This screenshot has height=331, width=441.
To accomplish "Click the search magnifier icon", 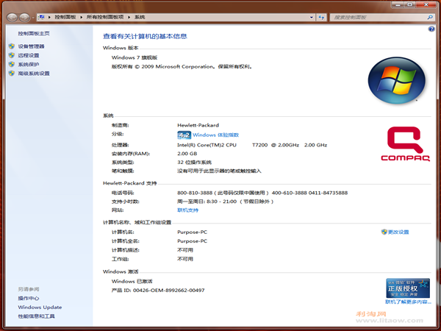I will (x=430, y=17).
